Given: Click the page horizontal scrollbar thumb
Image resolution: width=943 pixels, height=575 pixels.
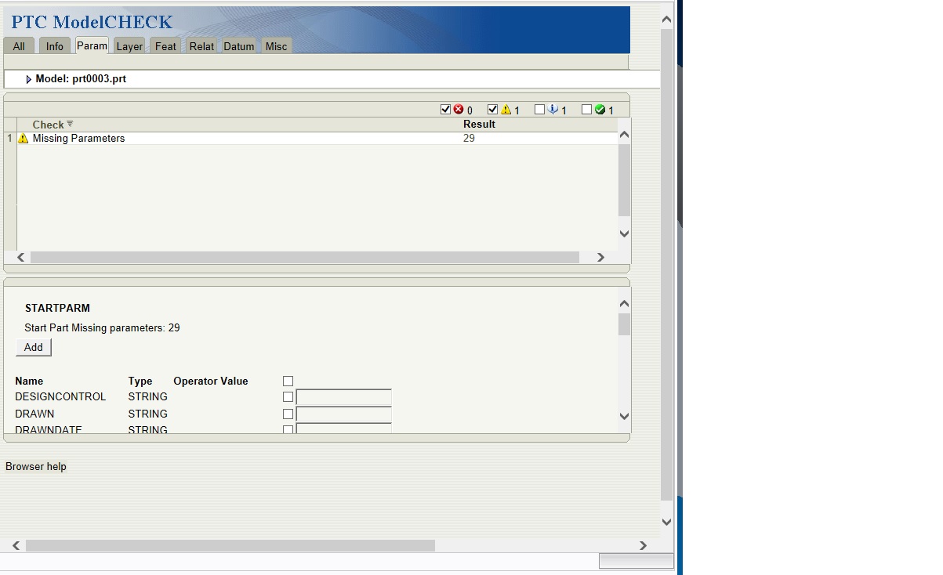Looking at the screenshot, I should tap(230, 545).
